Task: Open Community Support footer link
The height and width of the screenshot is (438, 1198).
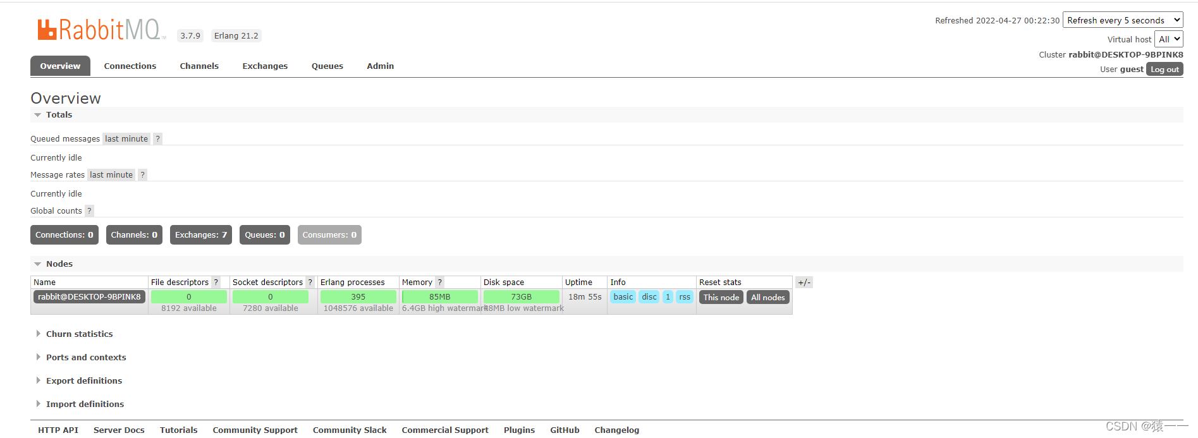Action: pos(255,430)
